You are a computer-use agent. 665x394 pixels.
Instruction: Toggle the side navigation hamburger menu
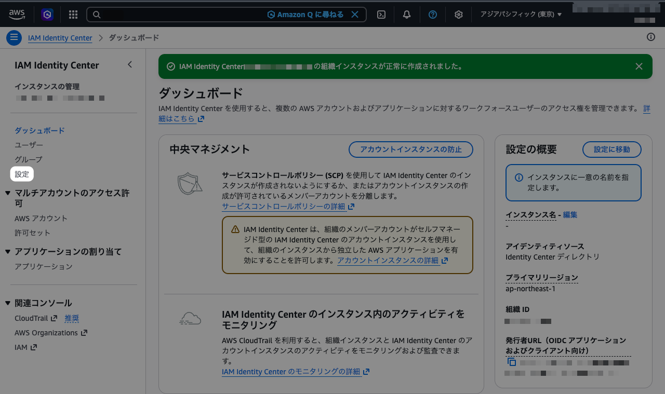(x=14, y=38)
